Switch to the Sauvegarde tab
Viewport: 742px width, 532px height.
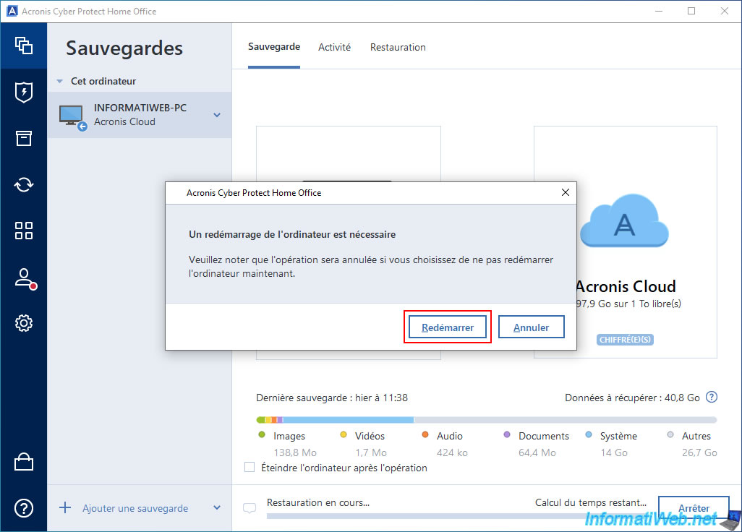[274, 47]
